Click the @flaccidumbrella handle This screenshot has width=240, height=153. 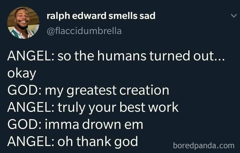(x=84, y=31)
